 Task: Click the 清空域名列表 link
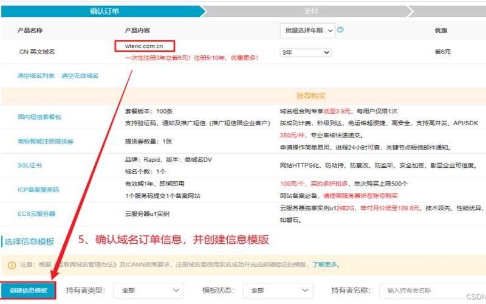36,75
